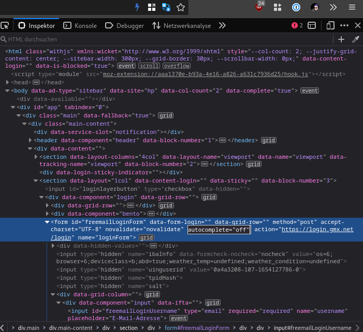Open the hook.js script source link

click(x=206, y=74)
